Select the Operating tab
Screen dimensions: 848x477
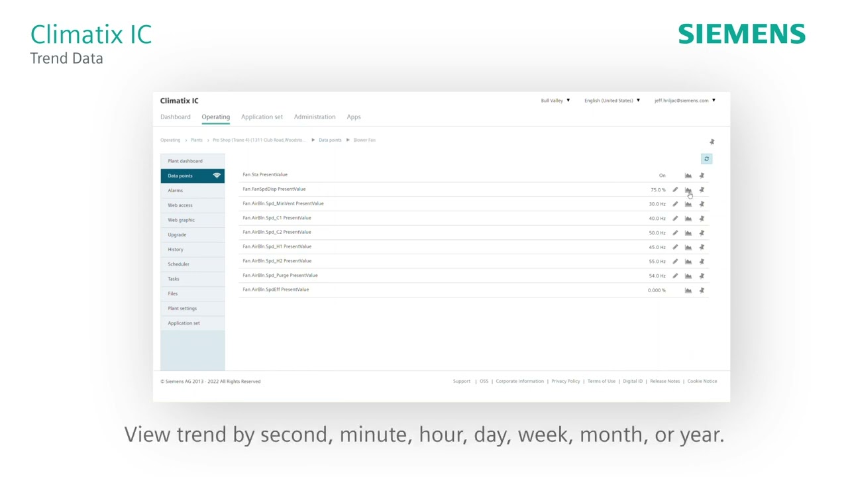click(216, 117)
